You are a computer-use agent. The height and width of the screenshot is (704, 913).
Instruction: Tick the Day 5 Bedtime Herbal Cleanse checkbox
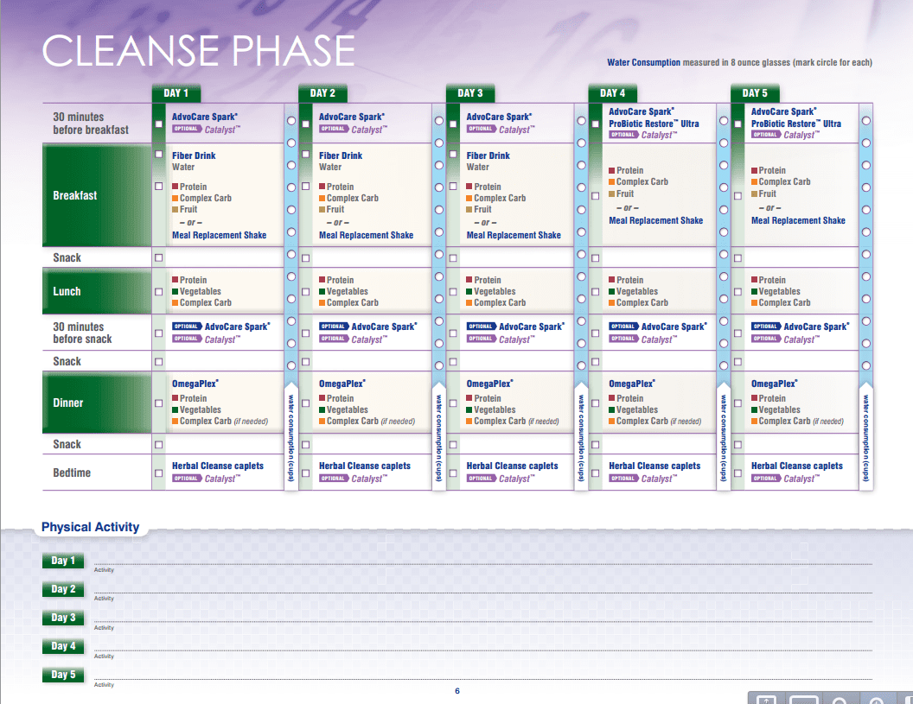point(737,473)
